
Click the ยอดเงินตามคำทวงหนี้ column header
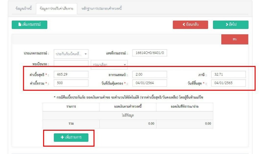coord(128,107)
